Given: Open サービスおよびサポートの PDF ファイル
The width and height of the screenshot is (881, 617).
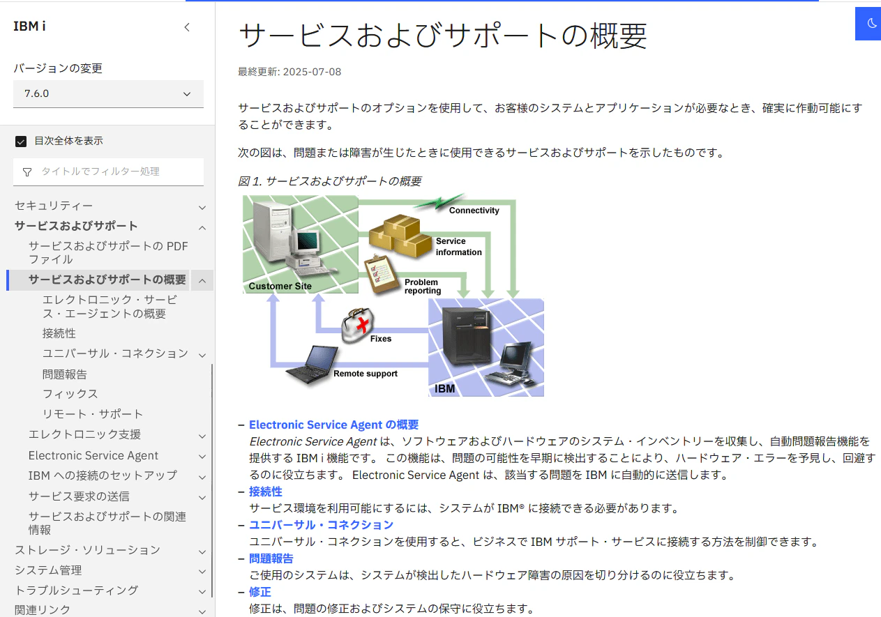Looking at the screenshot, I should point(108,252).
